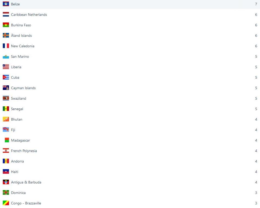This screenshot has width=260, height=208.
Task: Click the Haiti flag icon
Action: pyautogui.click(x=6, y=172)
